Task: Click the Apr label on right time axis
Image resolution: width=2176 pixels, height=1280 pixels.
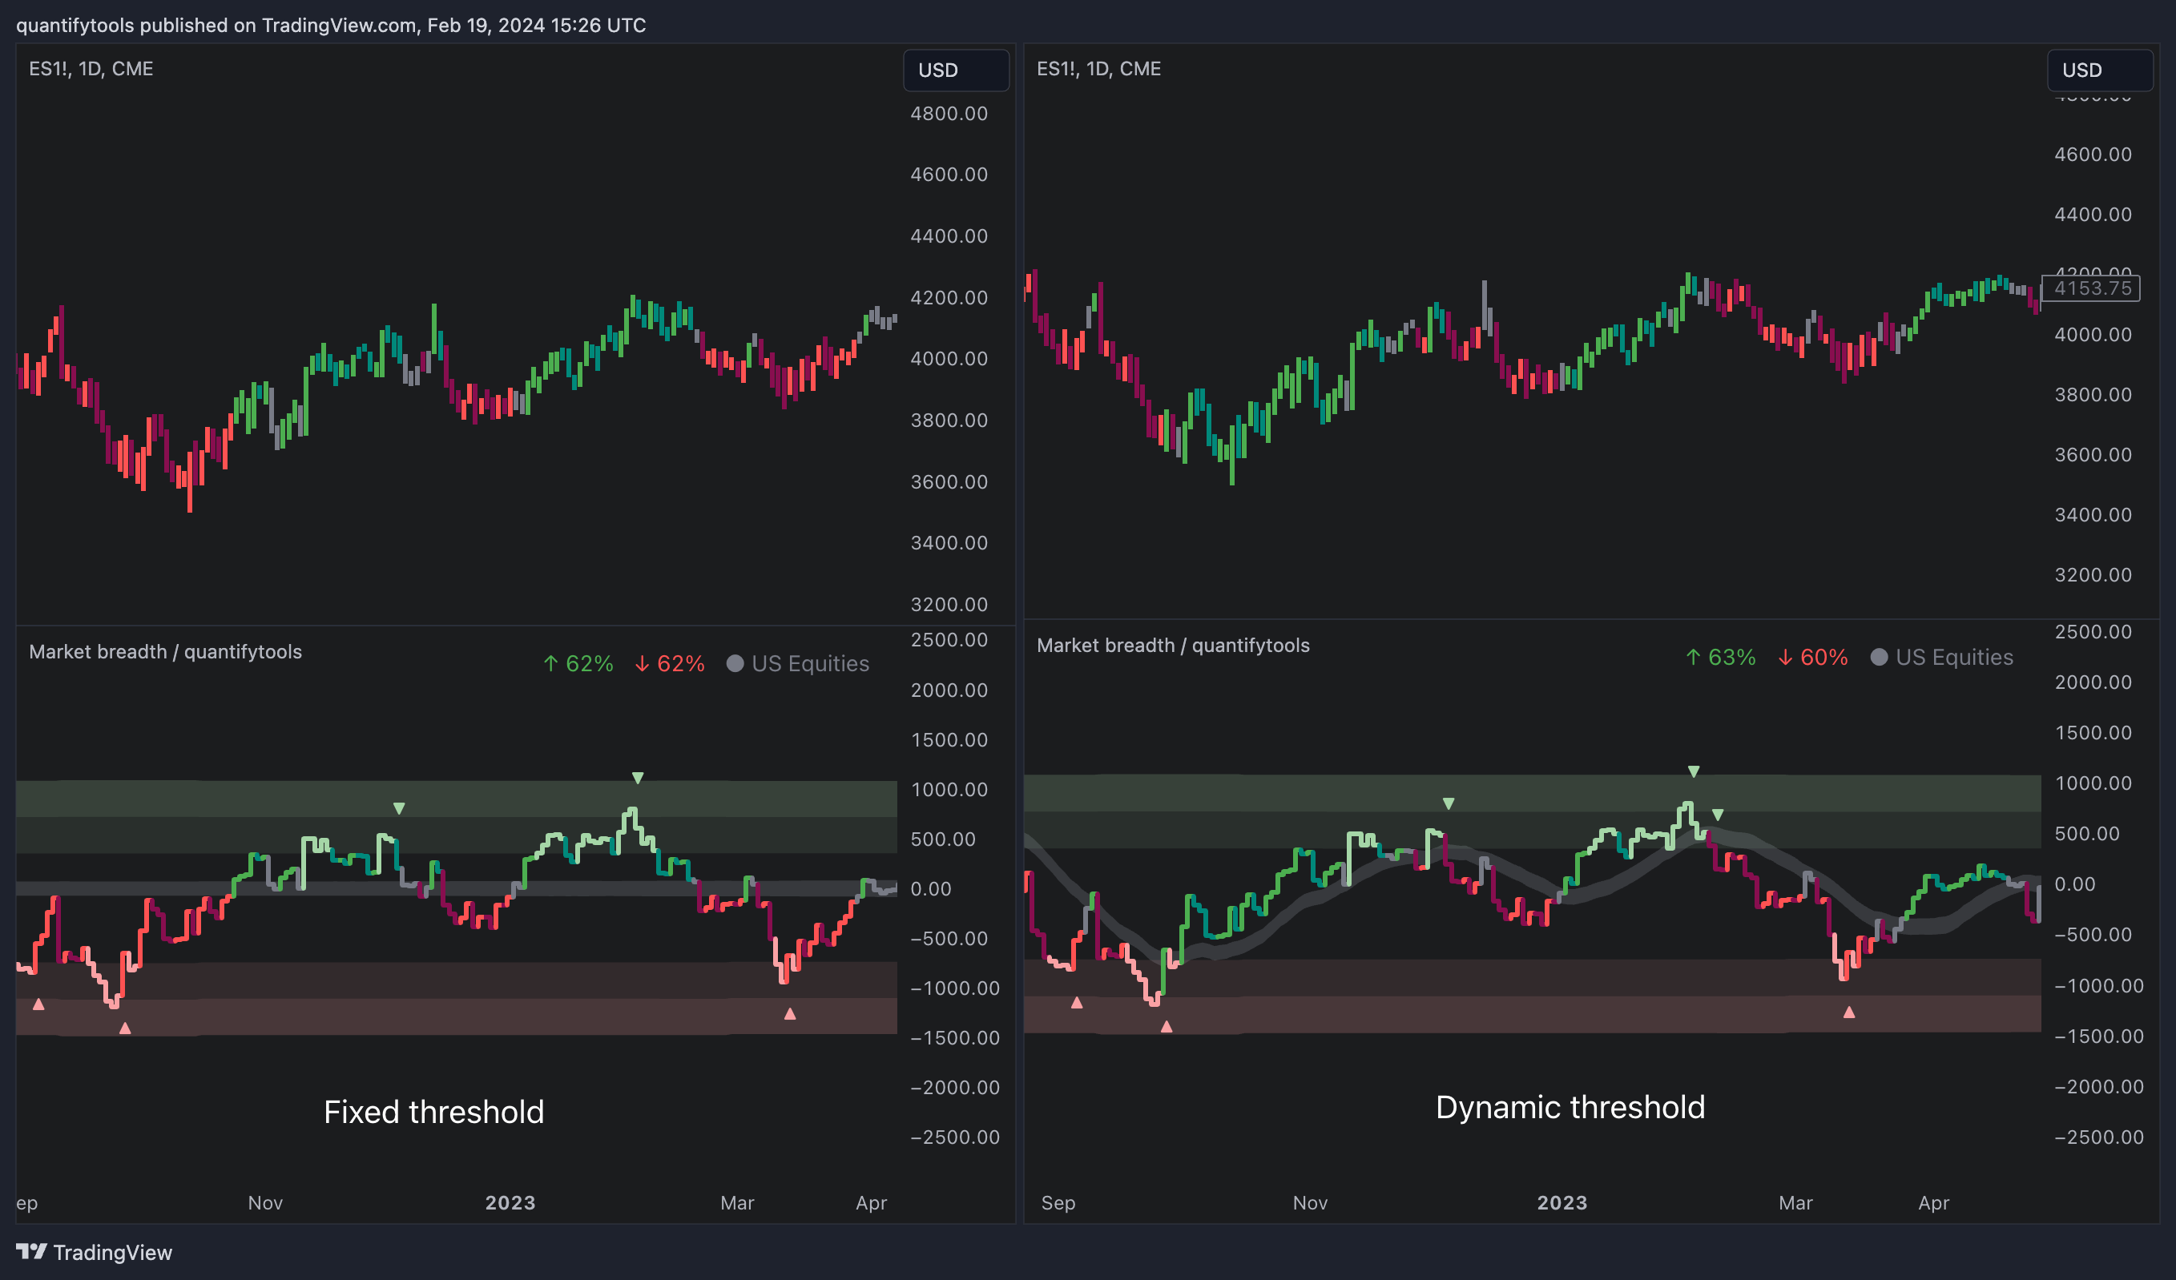Action: click(x=1933, y=1202)
